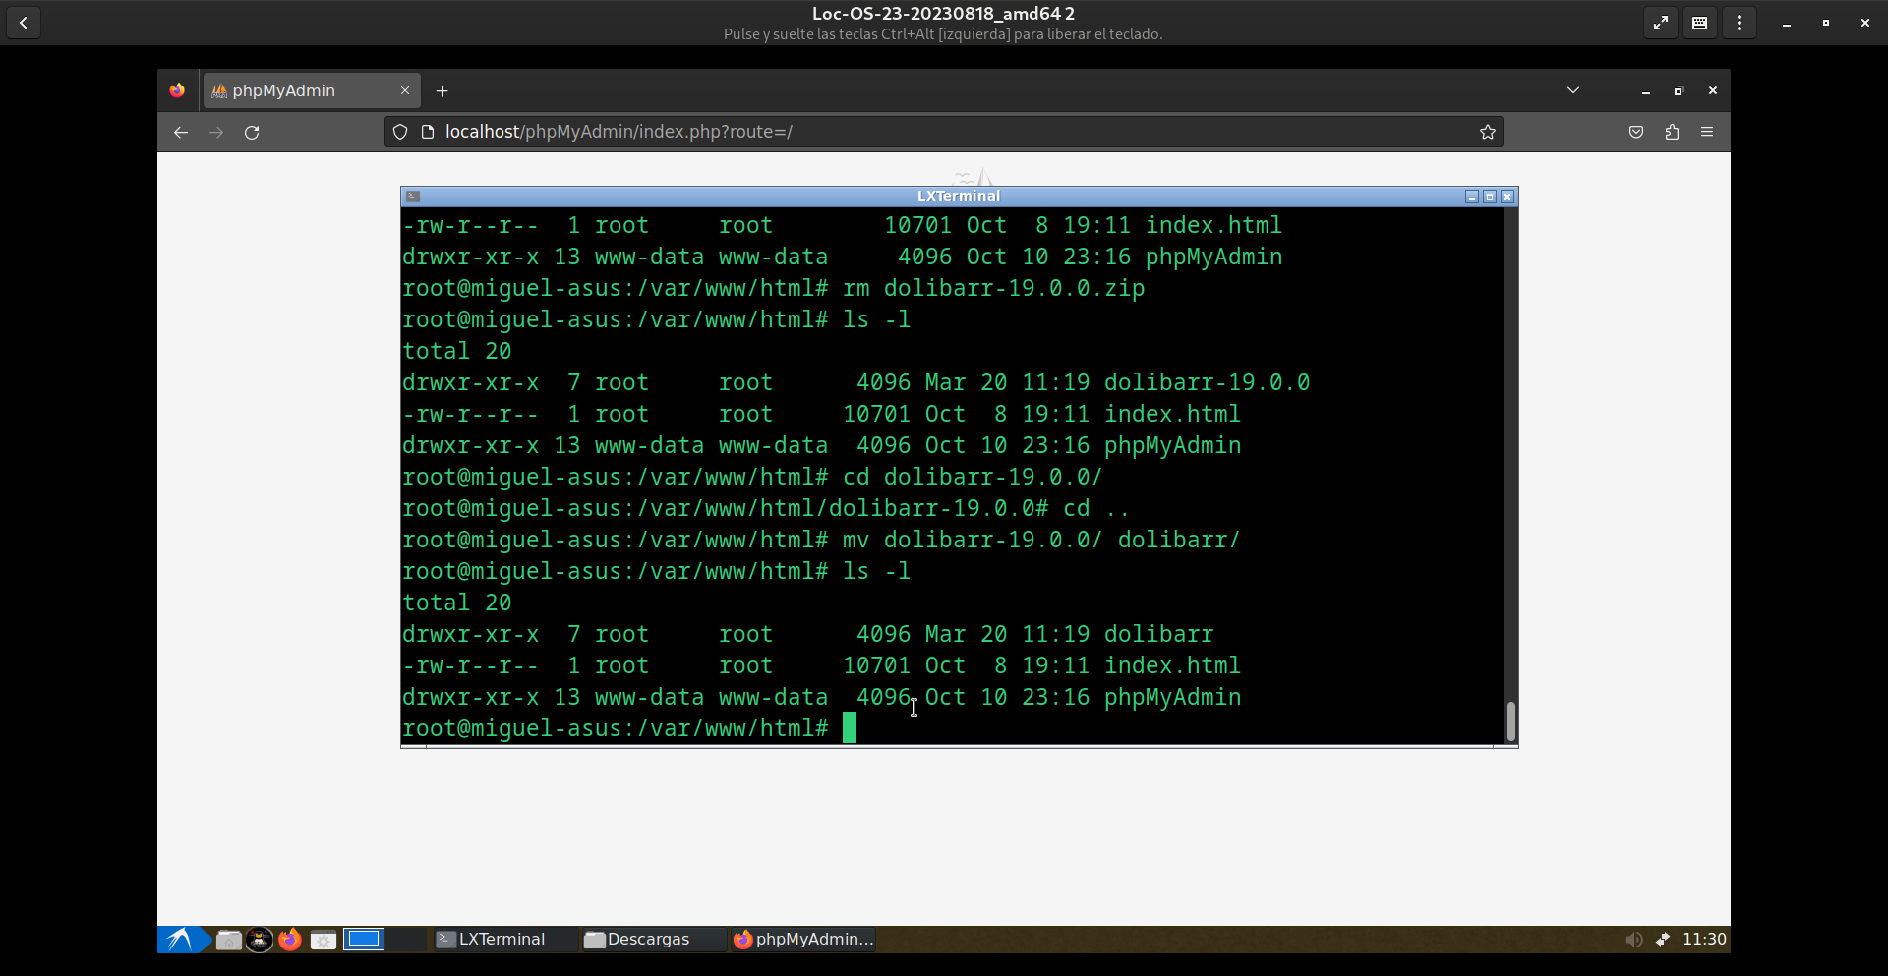Click the localhost URL address bar

tap(885, 133)
